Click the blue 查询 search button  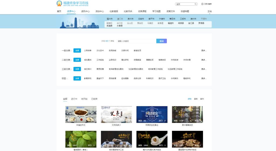pos(161,41)
